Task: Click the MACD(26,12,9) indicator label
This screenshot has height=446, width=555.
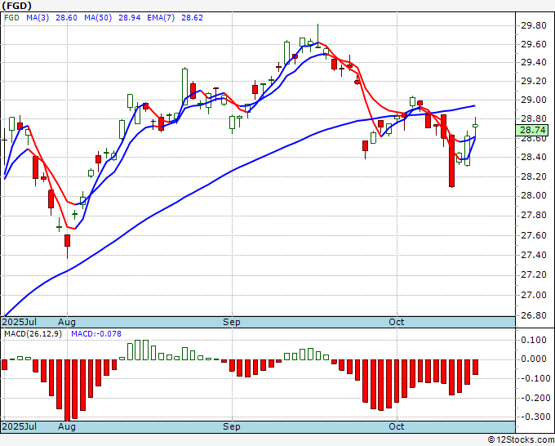Action: [x=33, y=334]
